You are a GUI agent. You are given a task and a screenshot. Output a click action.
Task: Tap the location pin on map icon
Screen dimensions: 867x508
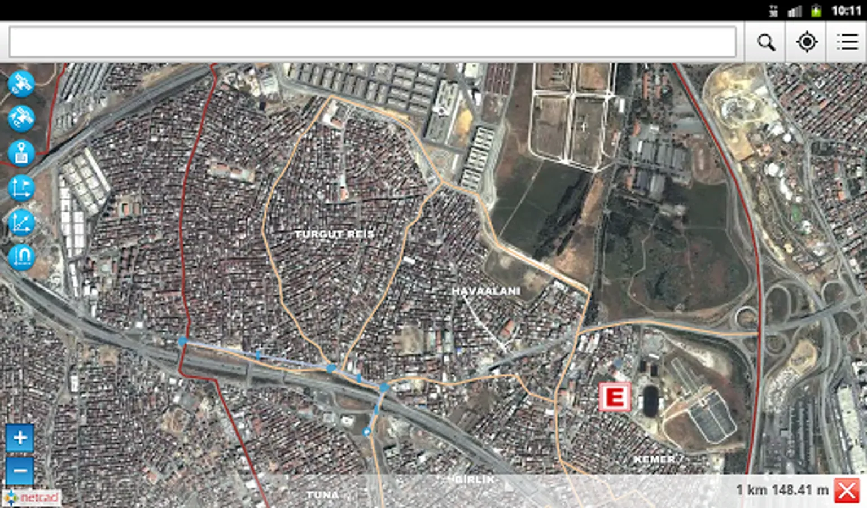click(21, 153)
